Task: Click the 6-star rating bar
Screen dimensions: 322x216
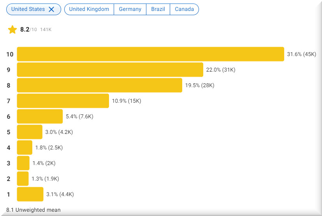Action: pos(40,116)
